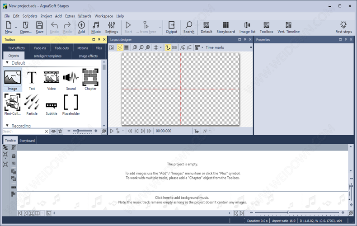Open the Output export tool
This screenshot has height=226, width=357.
[171, 27]
